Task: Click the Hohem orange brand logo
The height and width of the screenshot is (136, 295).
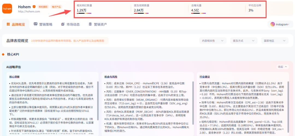Action: (x=7, y=8)
